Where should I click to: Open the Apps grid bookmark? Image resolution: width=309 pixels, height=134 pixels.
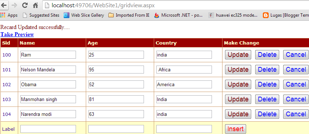9,15
